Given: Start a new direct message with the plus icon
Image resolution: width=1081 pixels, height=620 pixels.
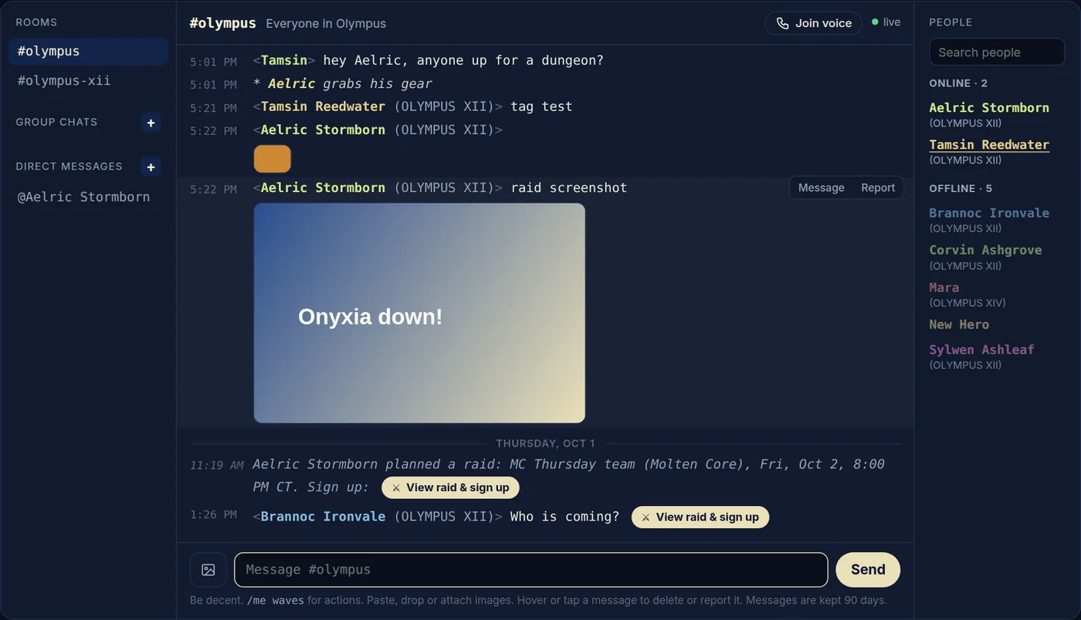Looking at the screenshot, I should click(x=151, y=167).
